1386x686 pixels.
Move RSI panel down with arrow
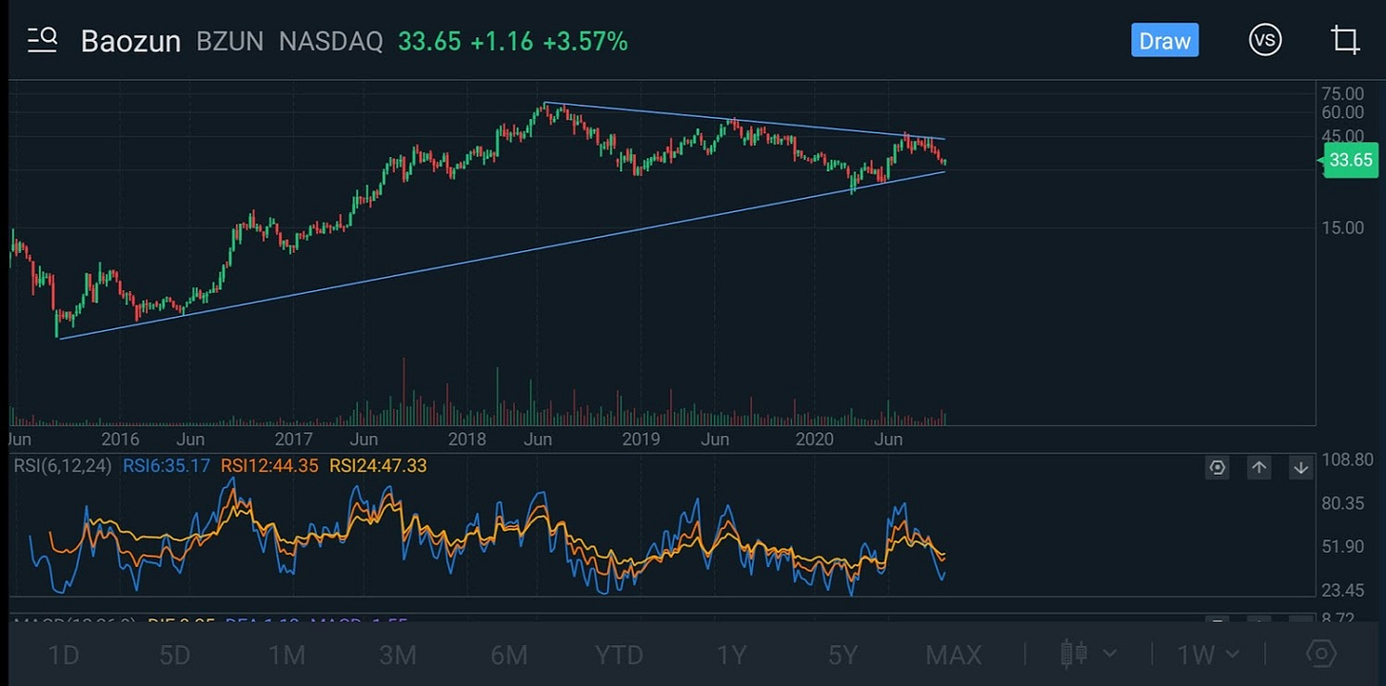(x=1300, y=467)
